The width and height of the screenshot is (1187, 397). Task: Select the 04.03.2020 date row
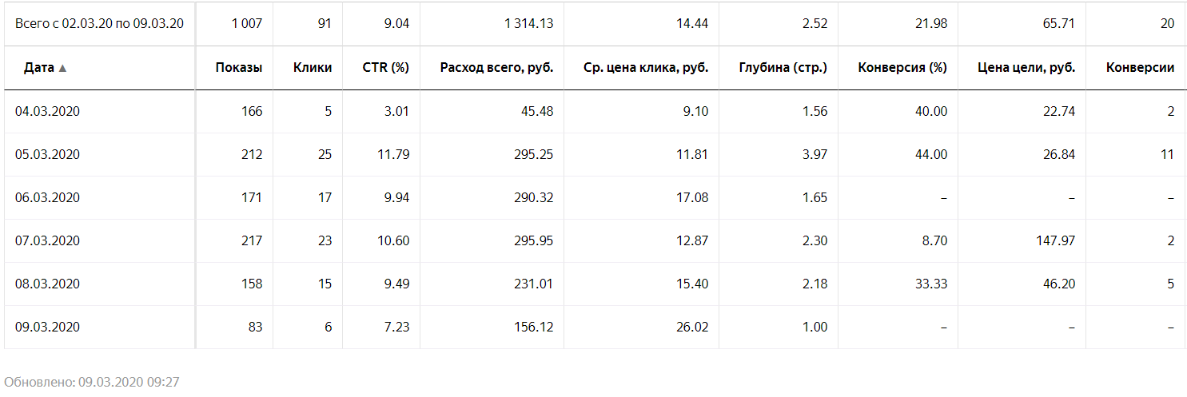coord(47,112)
